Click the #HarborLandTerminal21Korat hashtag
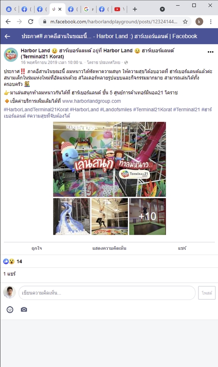The height and width of the screenshot is (367, 218). pyautogui.click(x=36, y=110)
